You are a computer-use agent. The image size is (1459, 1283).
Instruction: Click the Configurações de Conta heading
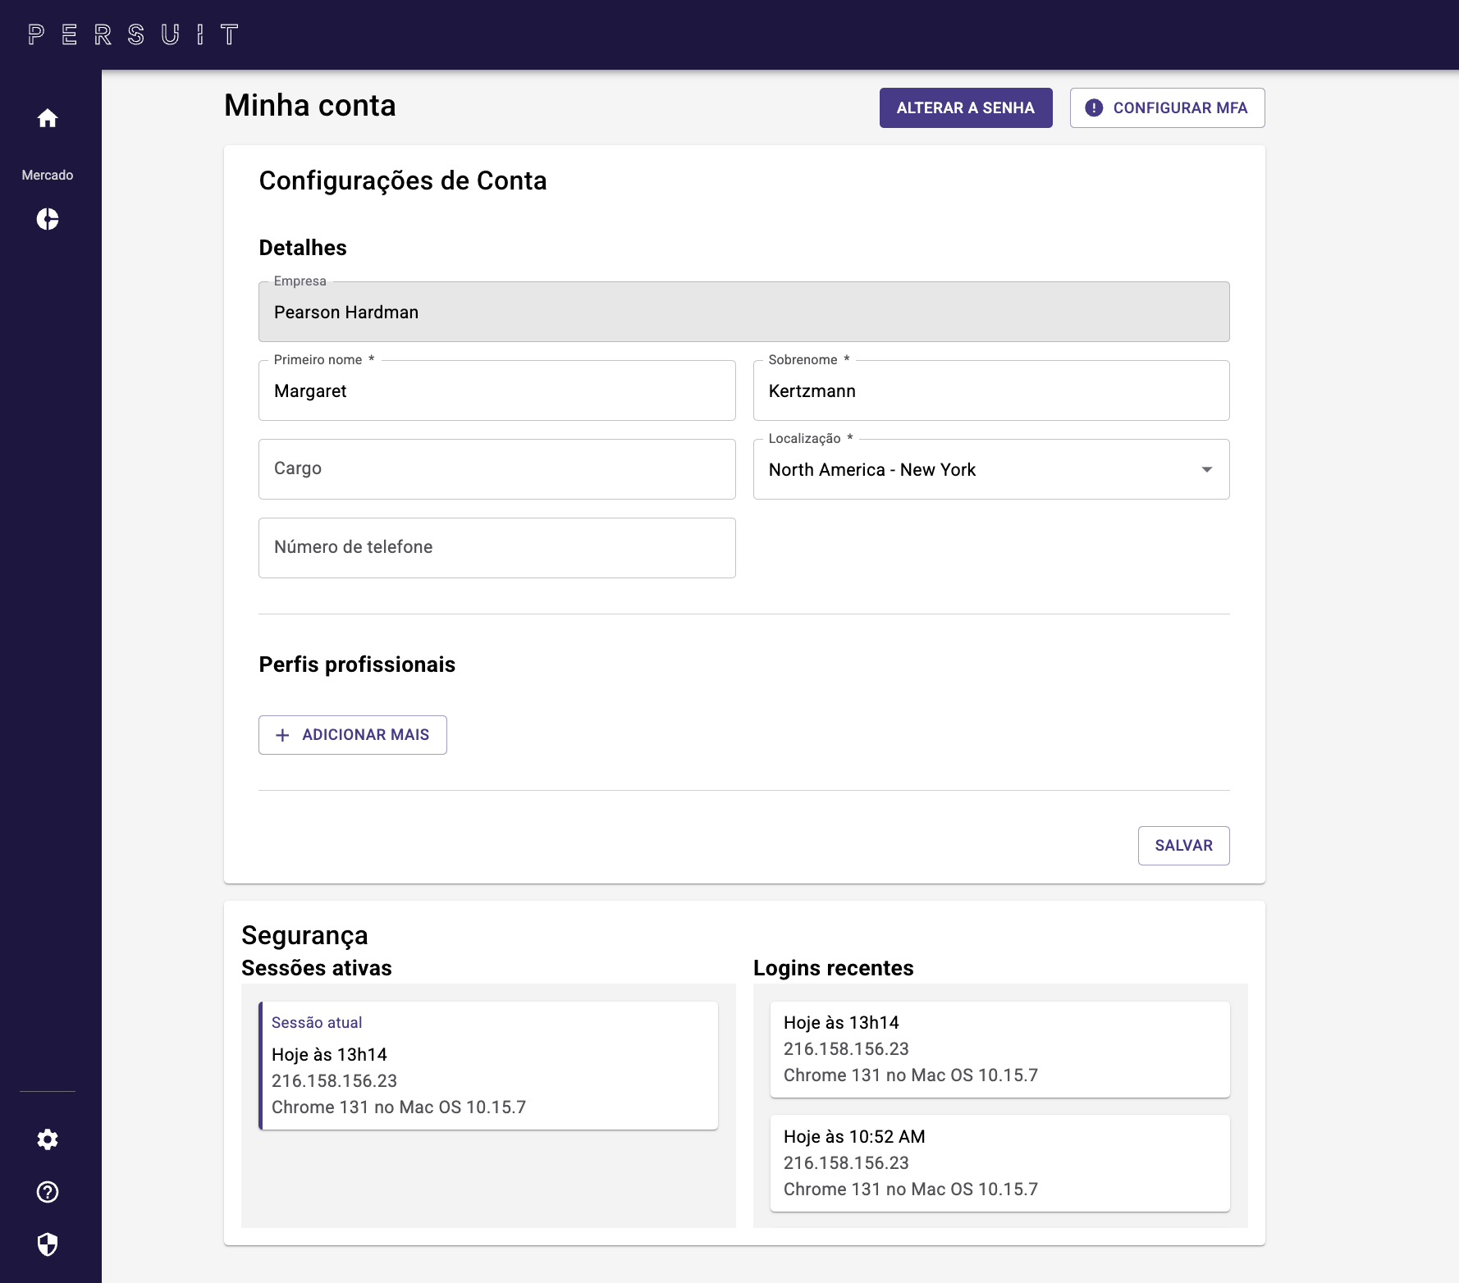coord(403,180)
